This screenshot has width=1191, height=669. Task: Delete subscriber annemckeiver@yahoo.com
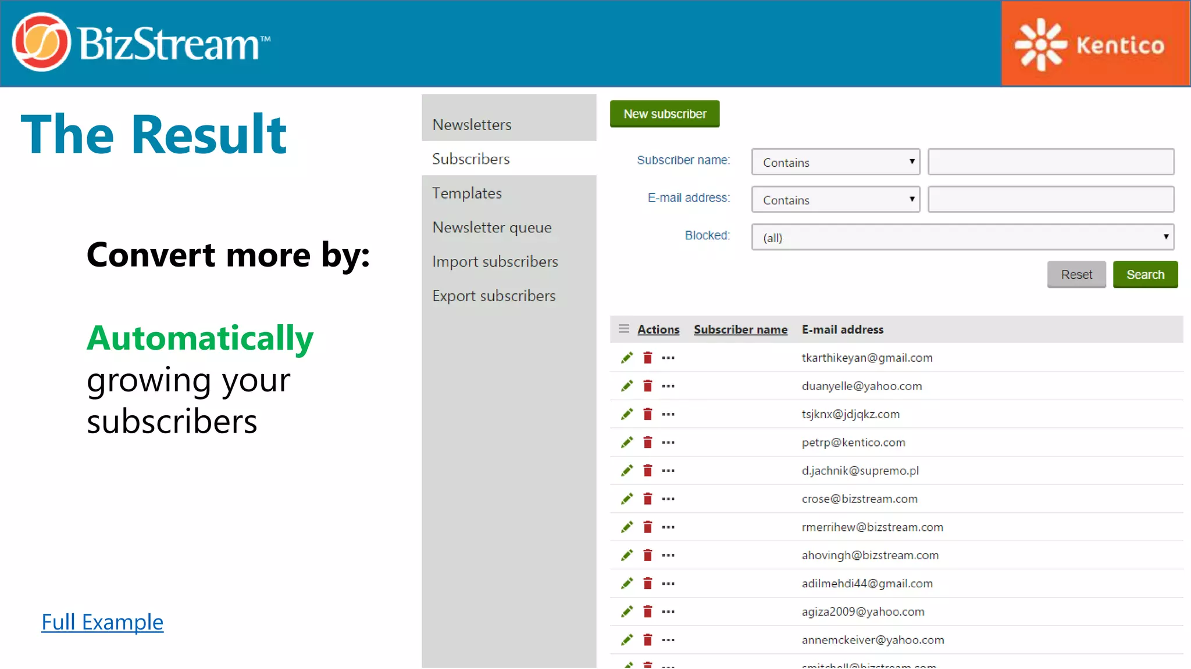647,640
